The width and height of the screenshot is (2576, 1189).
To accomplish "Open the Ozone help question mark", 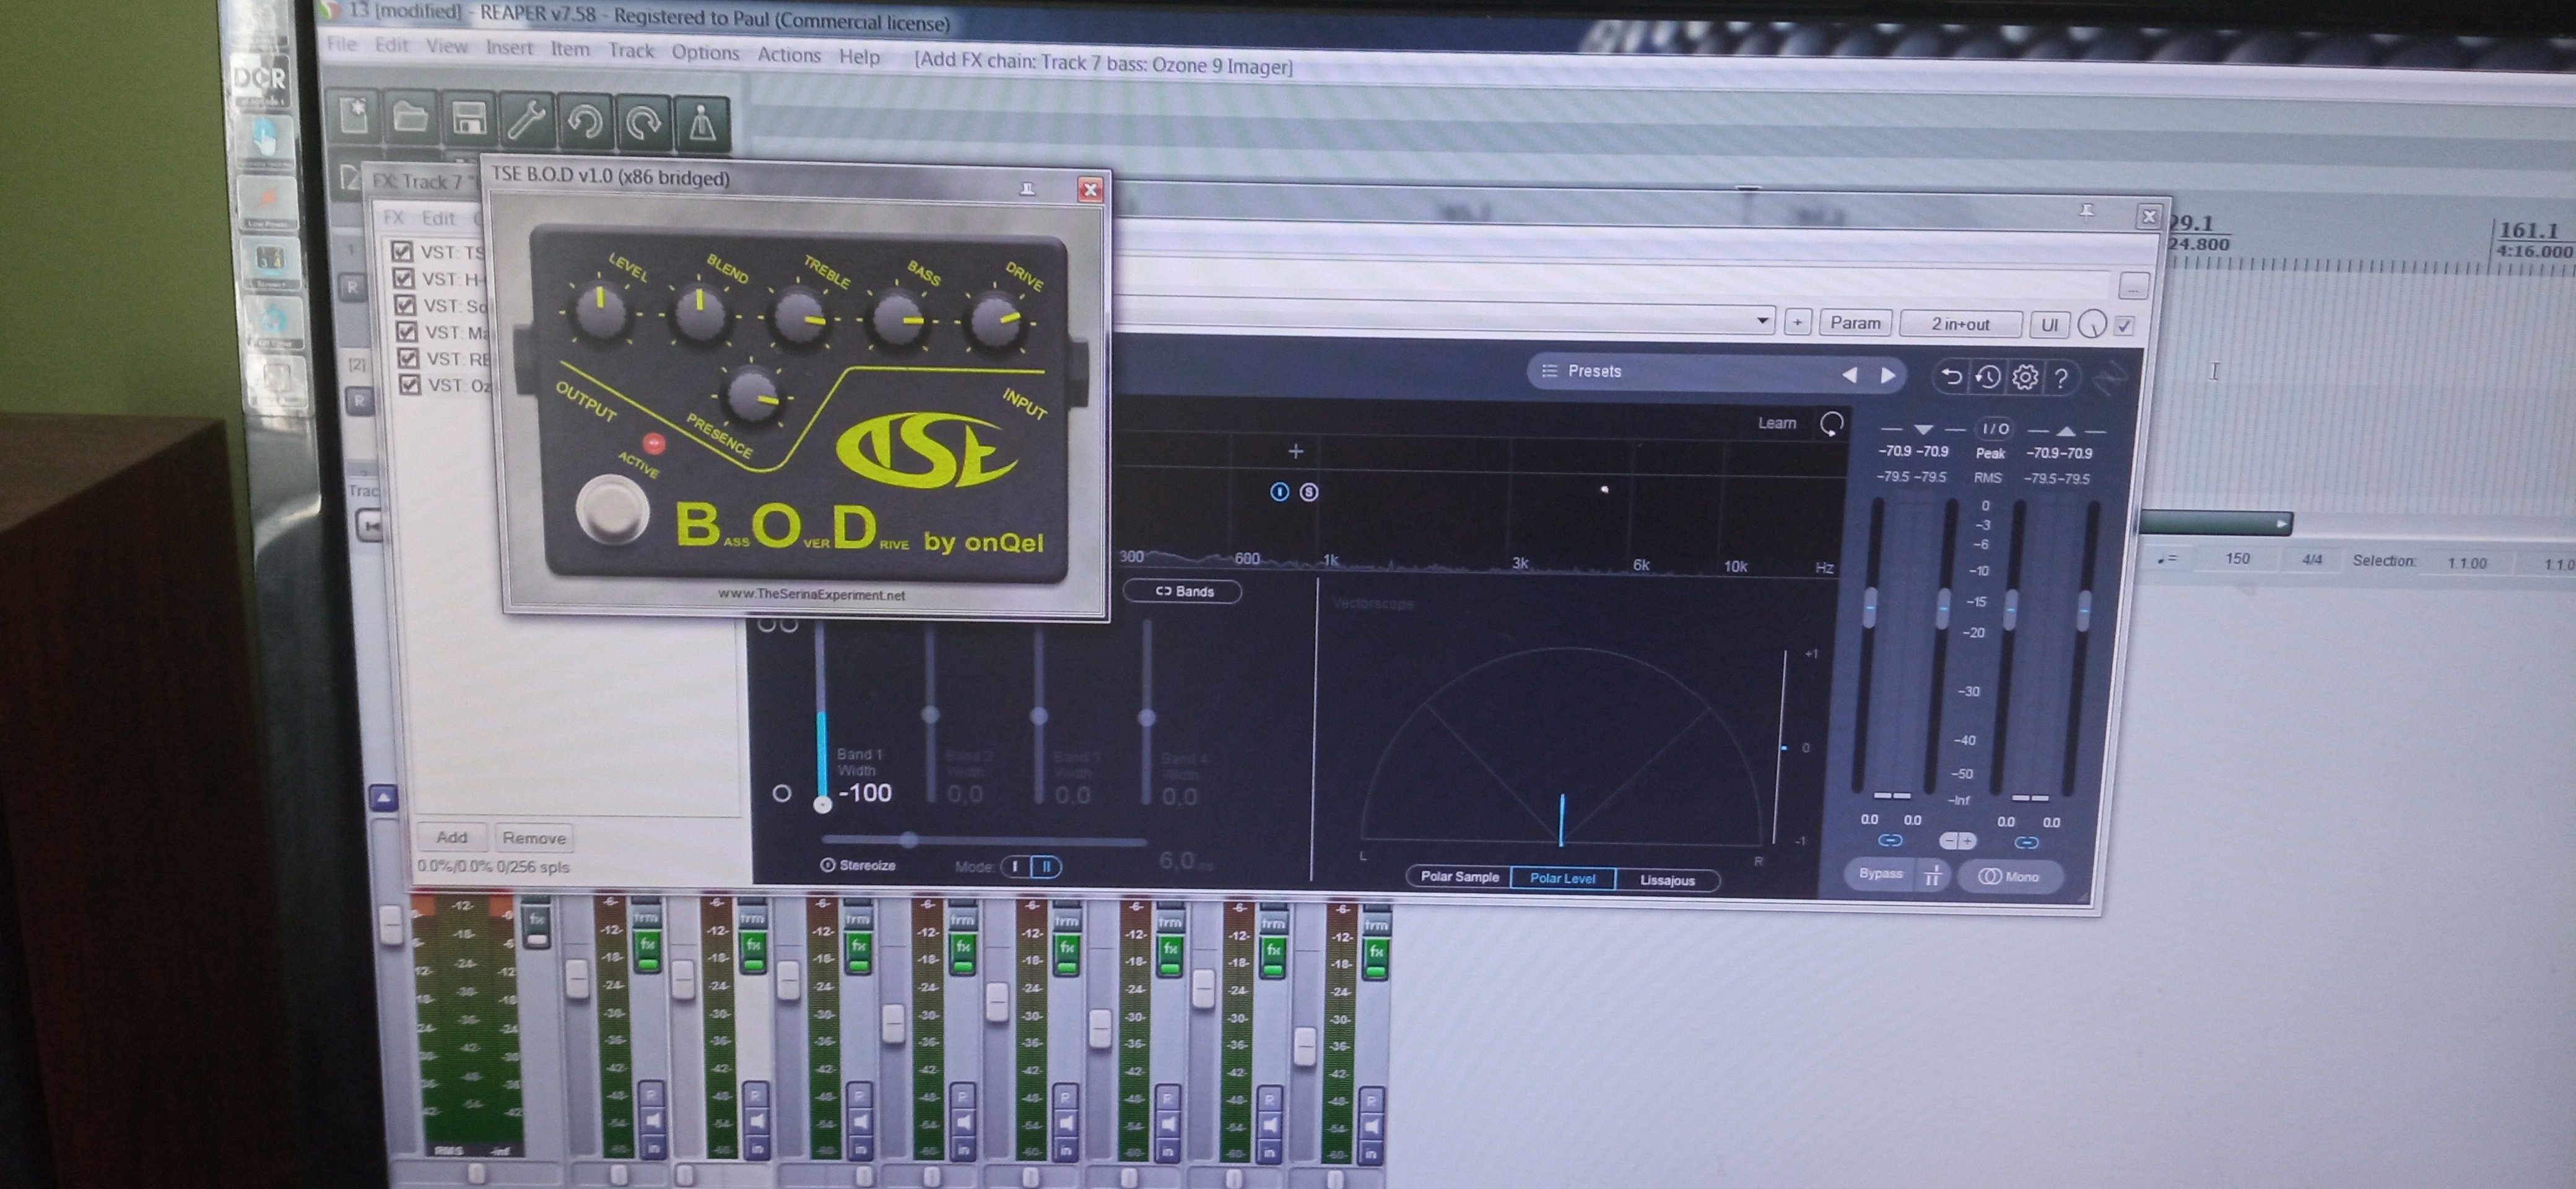I will [2061, 378].
